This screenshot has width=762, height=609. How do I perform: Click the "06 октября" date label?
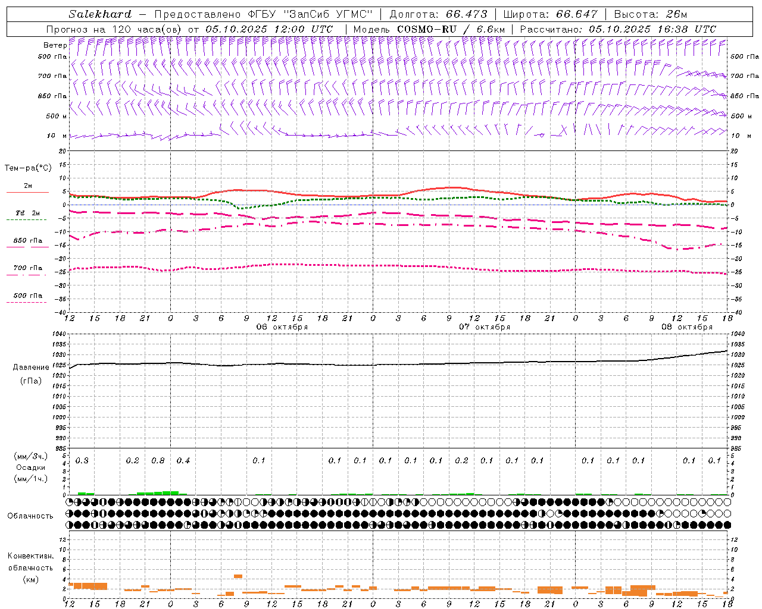pyautogui.click(x=282, y=327)
